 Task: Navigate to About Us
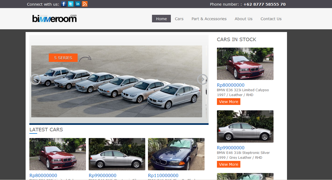click(243, 19)
